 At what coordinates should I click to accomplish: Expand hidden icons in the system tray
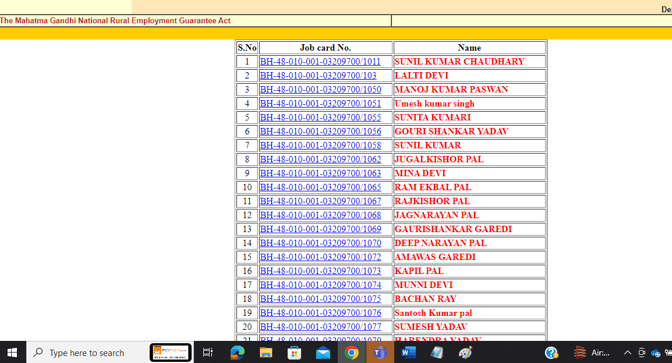(x=628, y=352)
